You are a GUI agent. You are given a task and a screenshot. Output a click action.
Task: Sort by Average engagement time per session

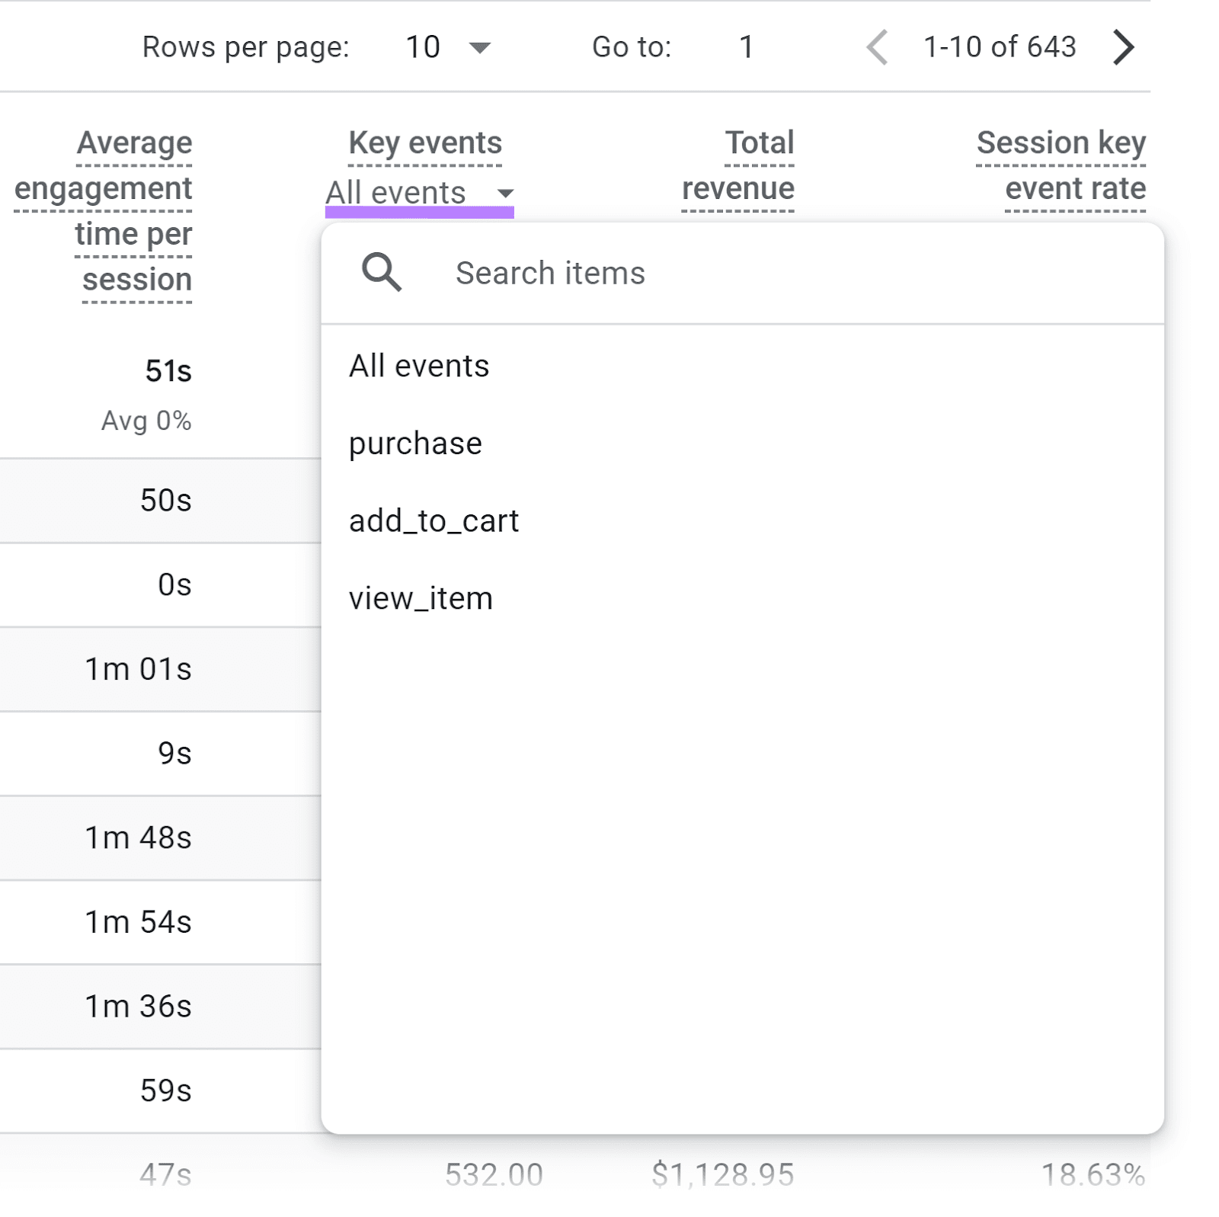coord(103,211)
